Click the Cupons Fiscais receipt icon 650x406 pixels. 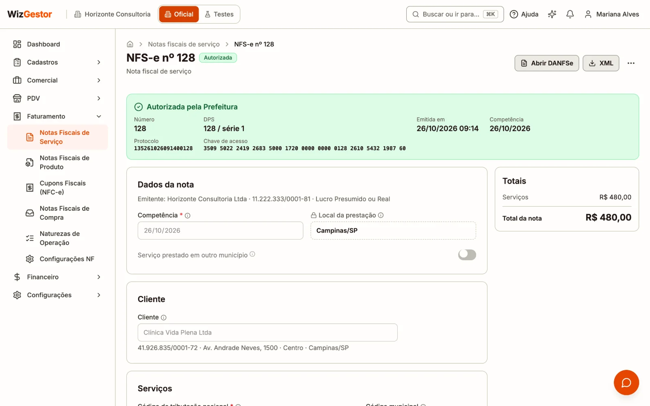point(30,188)
